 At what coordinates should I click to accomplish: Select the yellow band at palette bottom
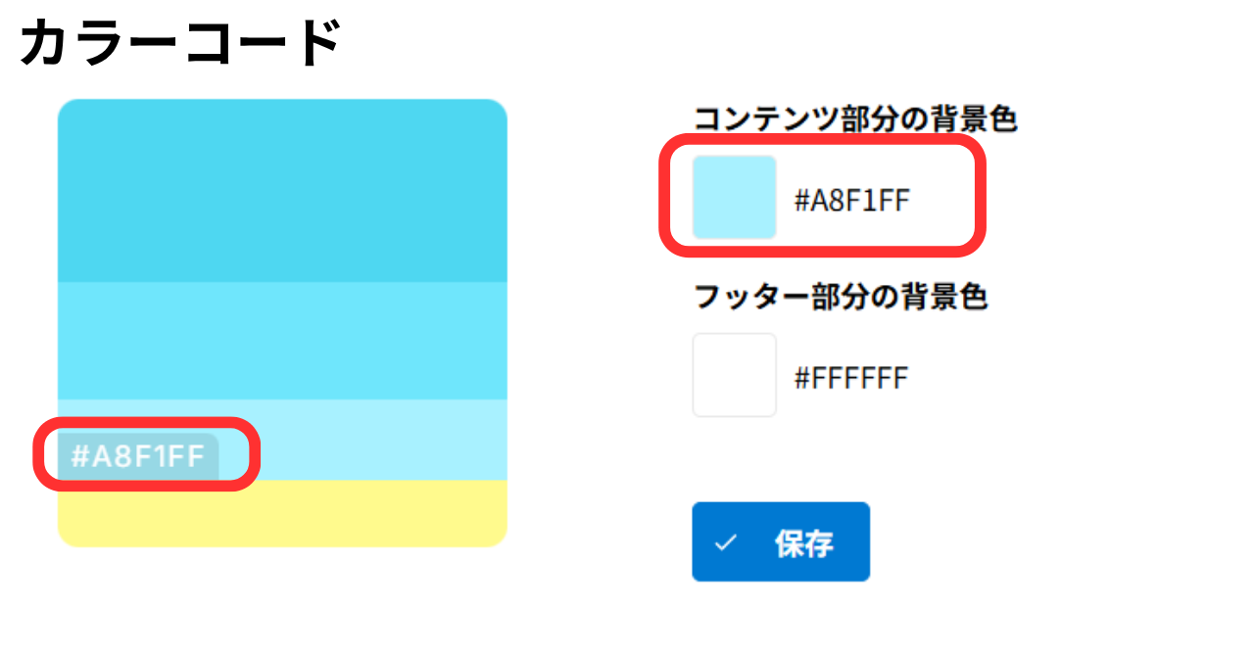click(282, 513)
